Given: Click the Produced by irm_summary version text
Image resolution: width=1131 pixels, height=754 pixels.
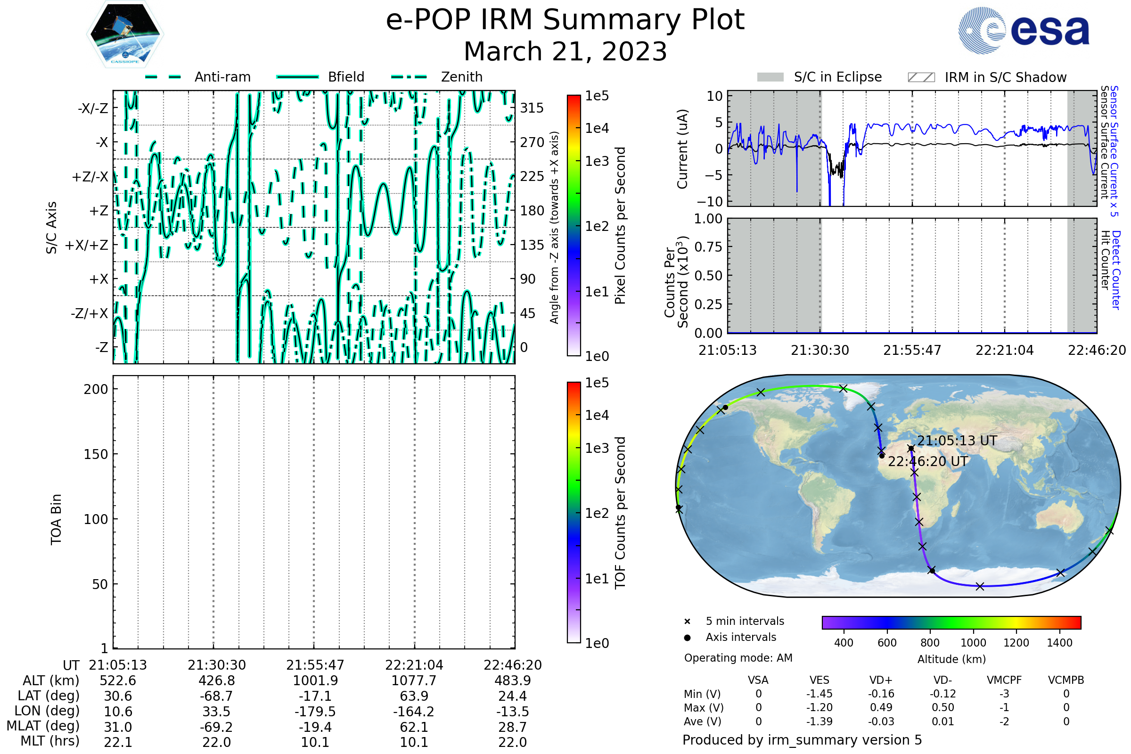Looking at the screenshot, I should pyautogui.click(x=802, y=740).
